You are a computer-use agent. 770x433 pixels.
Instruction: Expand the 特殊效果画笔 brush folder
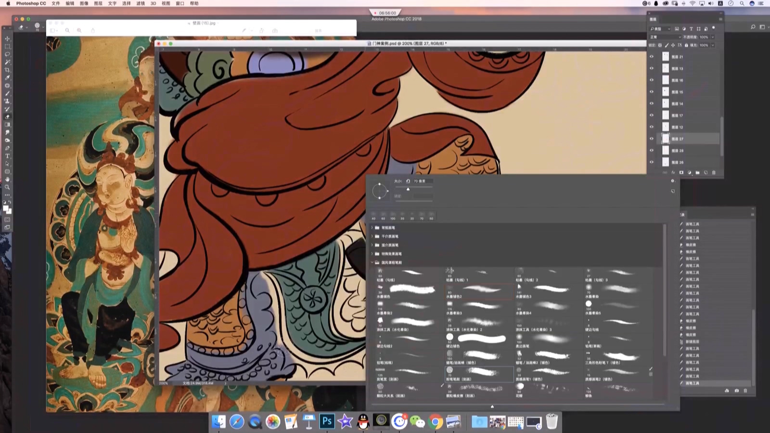tap(372, 254)
